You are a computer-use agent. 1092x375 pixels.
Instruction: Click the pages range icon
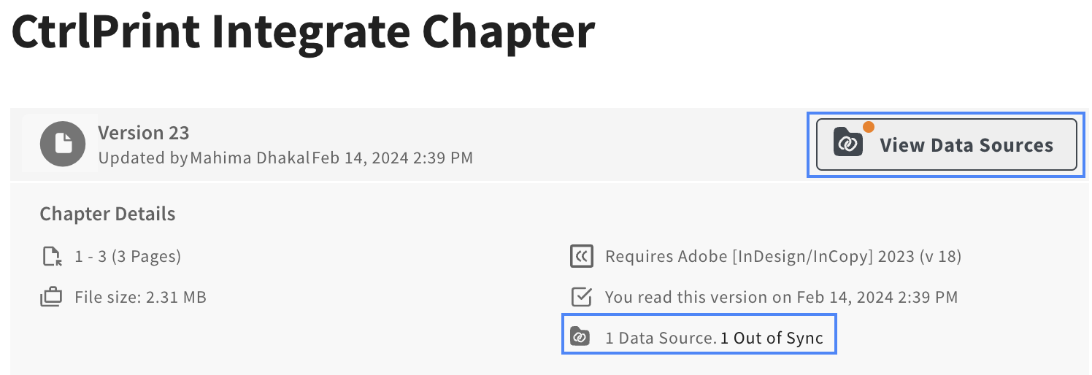[x=51, y=256]
